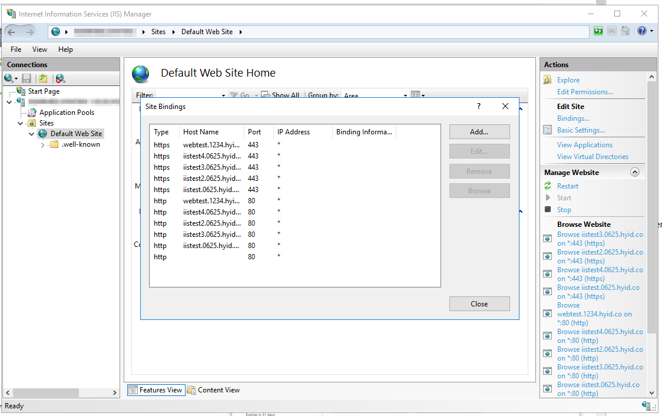Open the Bindings... link under Edit Site
The width and height of the screenshot is (662, 416).
coord(573,118)
